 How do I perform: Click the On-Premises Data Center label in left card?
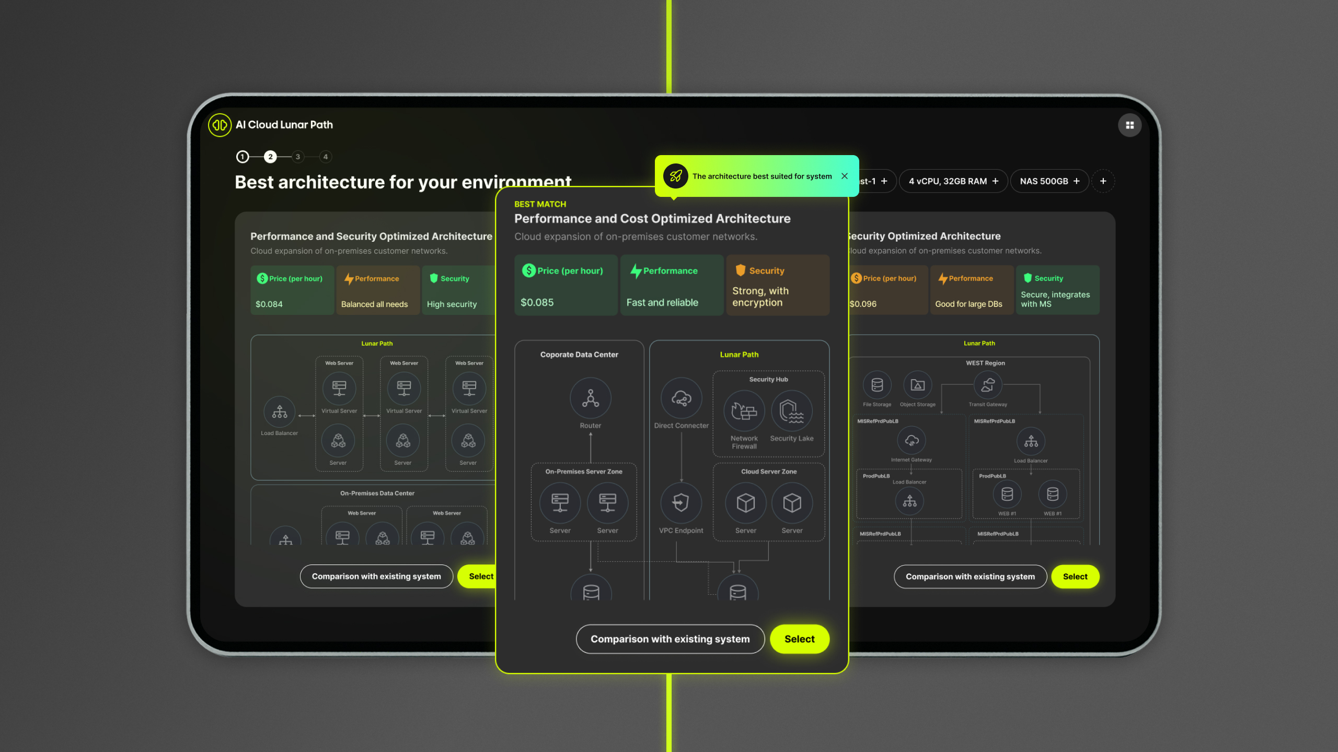tap(377, 494)
